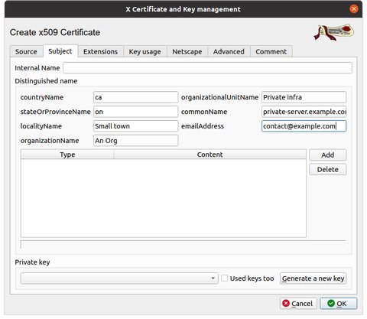Screen dimensions: 367x319
Task: Click the emailAddress field with contact@example.com
Action: tap(304, 126)
